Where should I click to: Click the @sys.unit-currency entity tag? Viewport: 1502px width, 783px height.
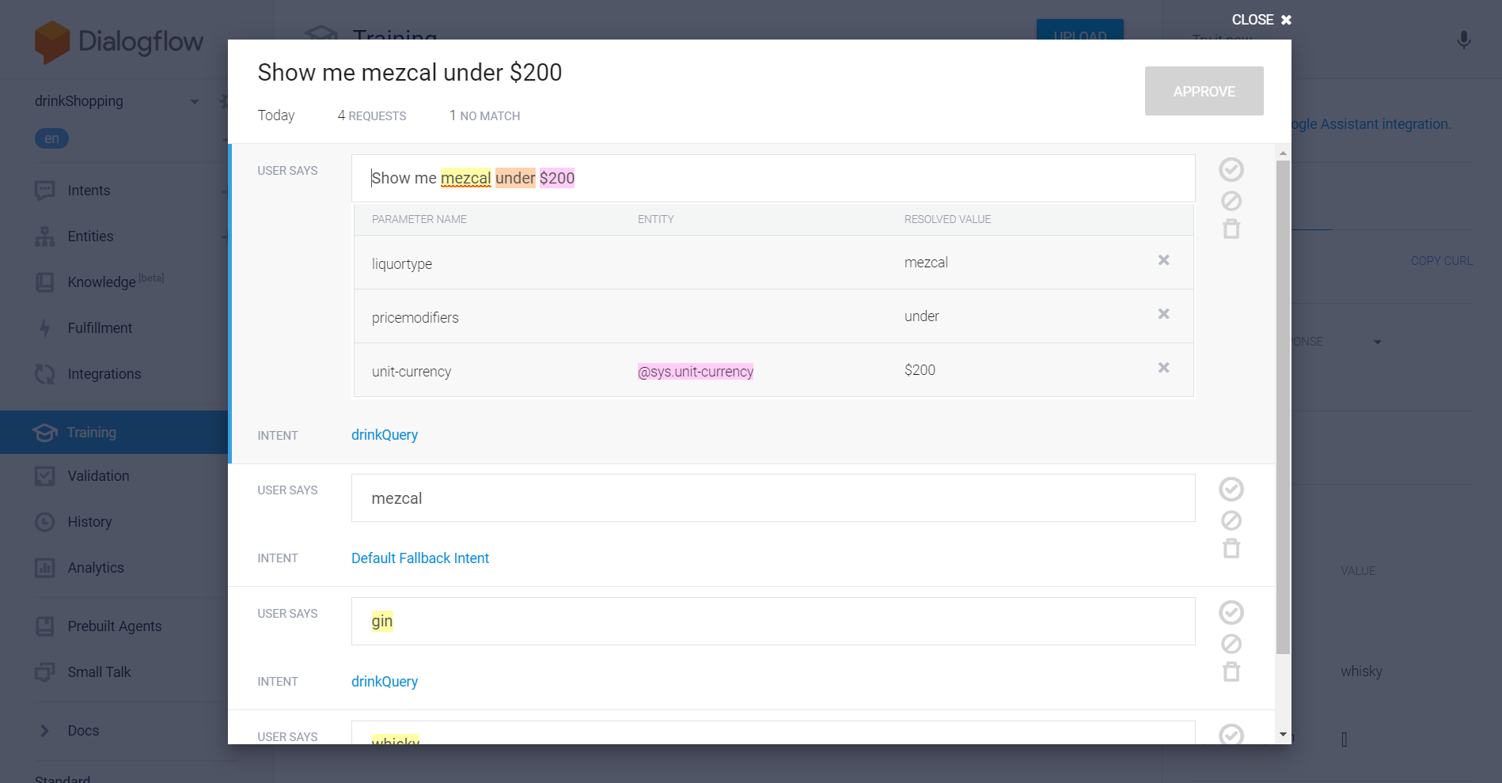click(x=696, y=372)
